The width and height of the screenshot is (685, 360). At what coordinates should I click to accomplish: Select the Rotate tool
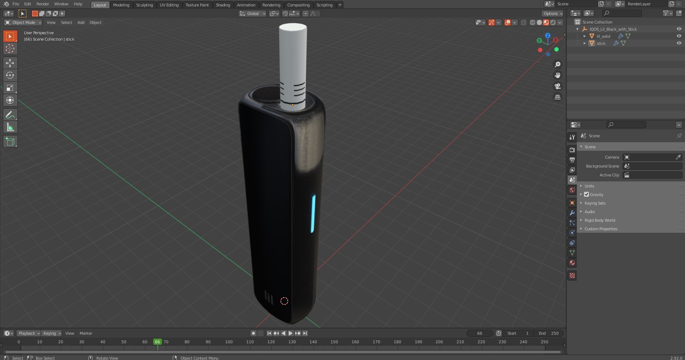[10, 75]
